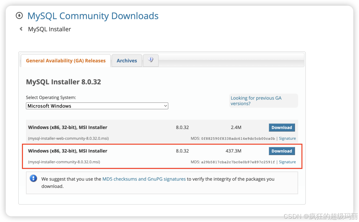Switch to the Archives tab

click(x=127, y=61)
